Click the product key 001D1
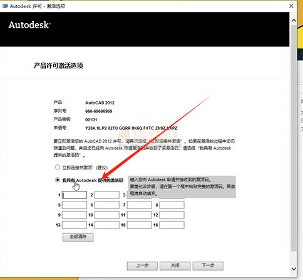Viewport: 303px width, 280px height. coord(91,120)
